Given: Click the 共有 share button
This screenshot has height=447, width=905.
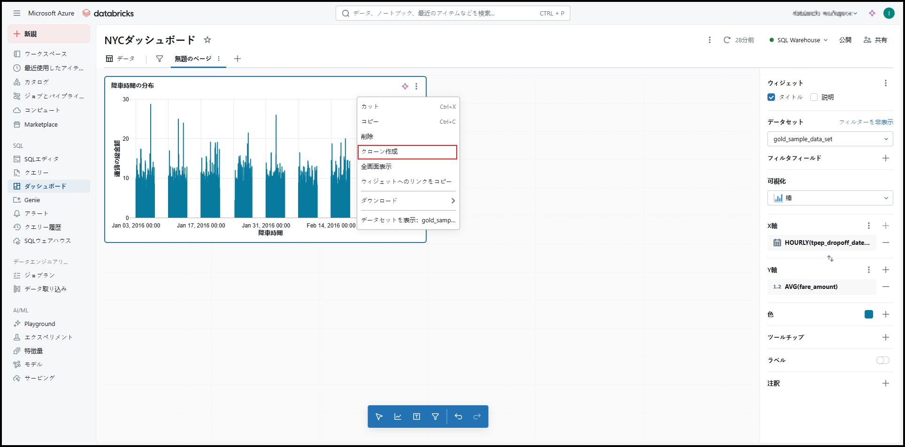Looking at the screenshot, I should pyautogui.click(x=875, y=40).
